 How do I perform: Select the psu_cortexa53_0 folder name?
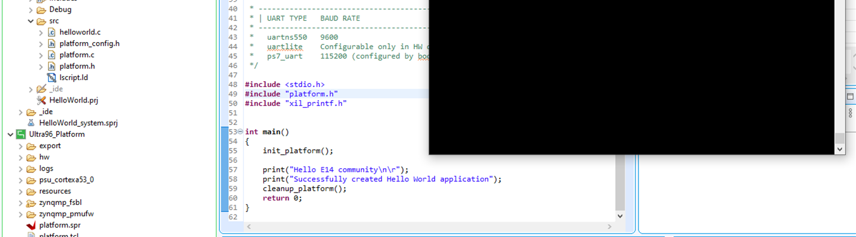point(67,180)
